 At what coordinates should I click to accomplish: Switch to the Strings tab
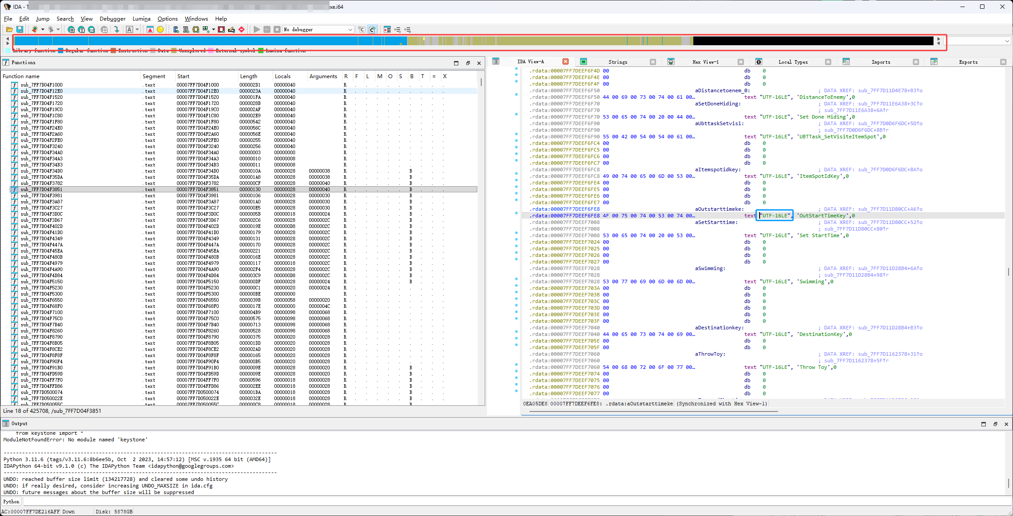[617, 62]
